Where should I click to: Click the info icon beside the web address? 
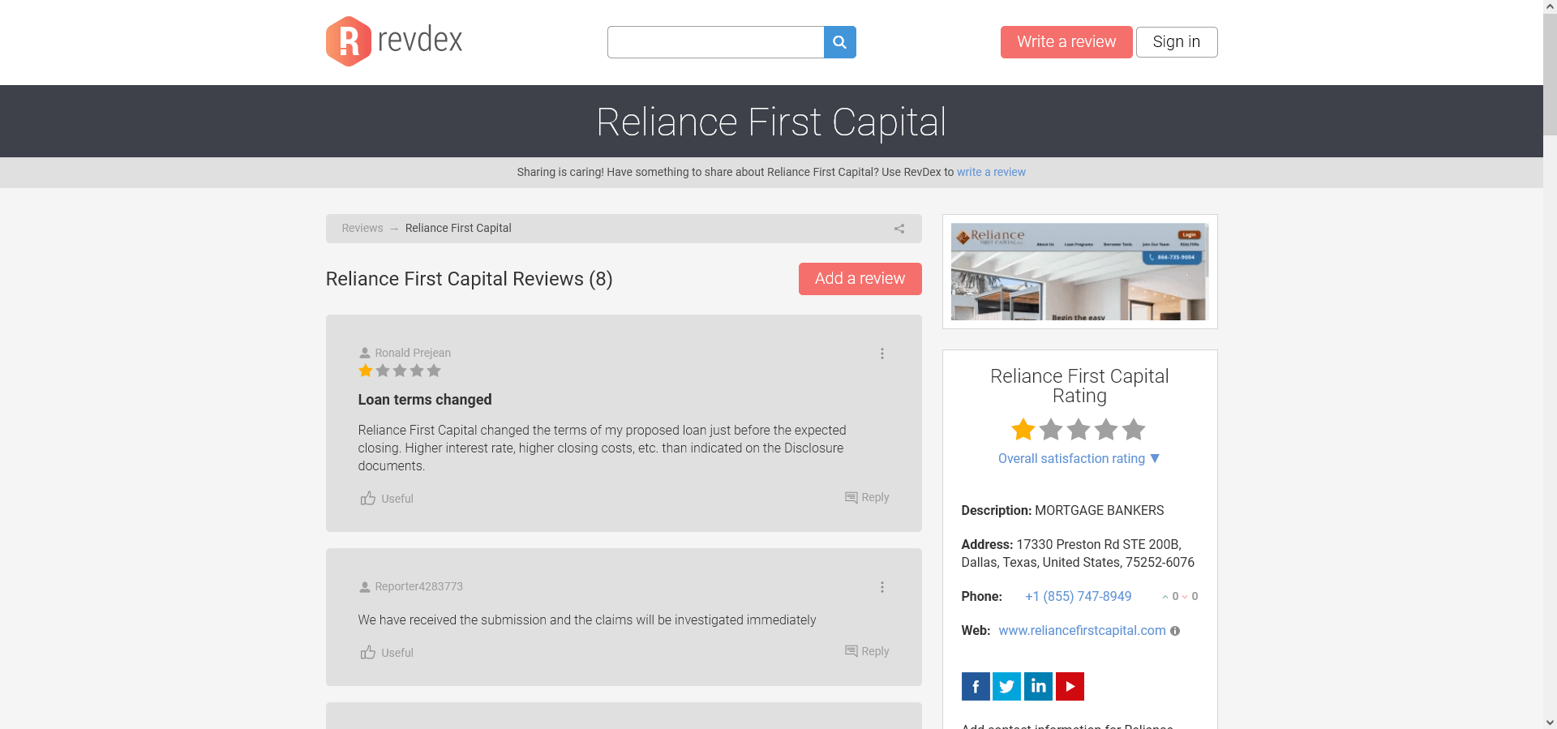[x=1175, y=631]
